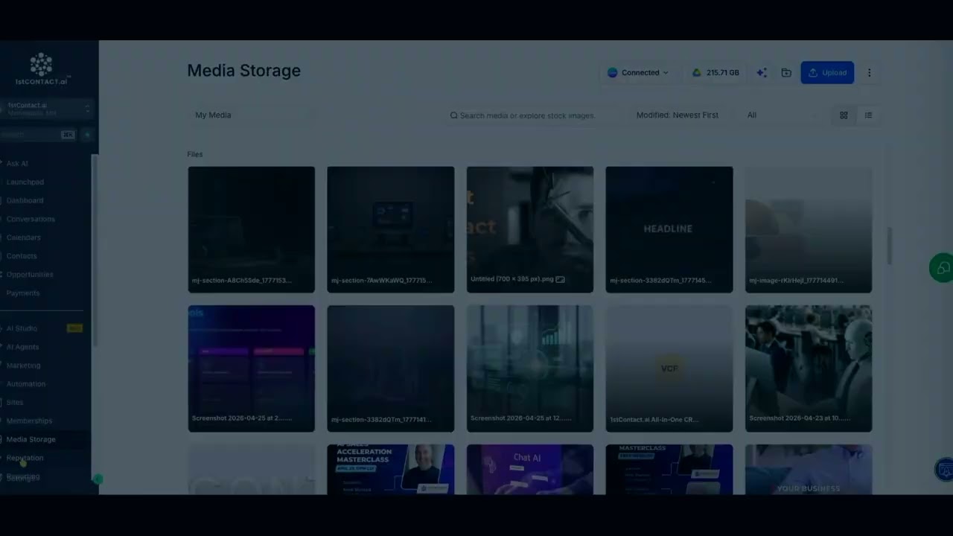This screenshot has width=953, height=536.
Task: Open the Modified: Newest First sort dropdown
Action: [678, 115]
